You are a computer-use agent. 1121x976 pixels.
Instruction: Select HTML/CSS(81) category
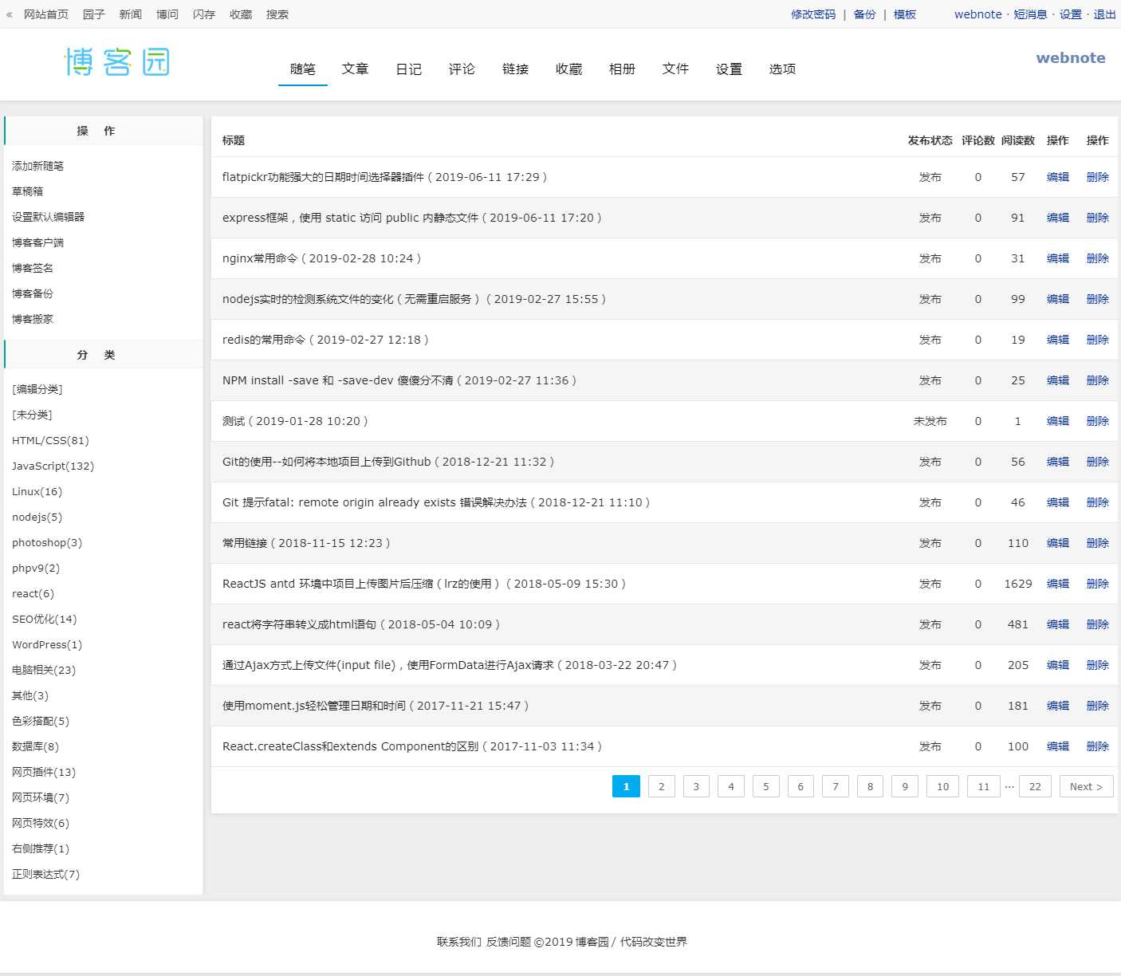point(50,440)
